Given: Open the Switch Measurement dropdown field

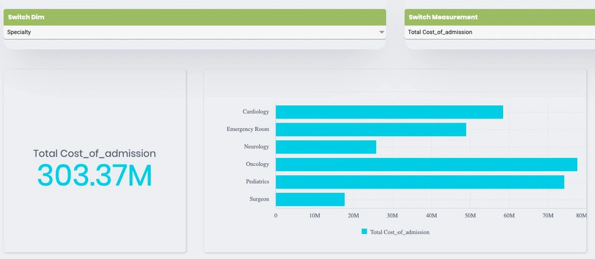Looking at the screenshot, I should click(x=499, y=32).
